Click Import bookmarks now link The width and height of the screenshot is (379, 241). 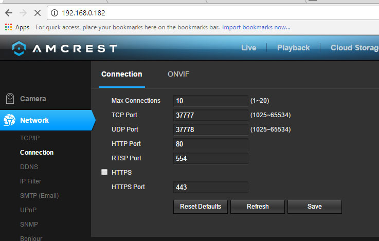point(256,27)
